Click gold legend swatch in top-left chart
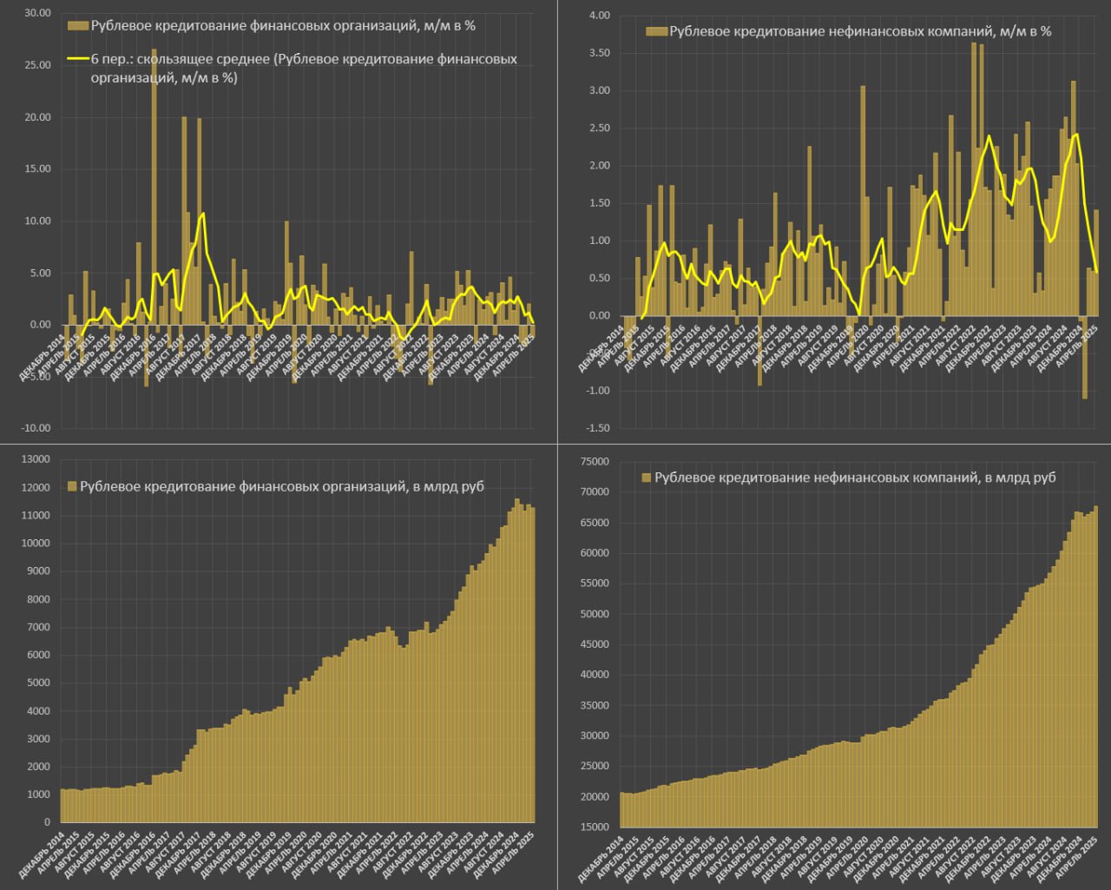Viewport: 1111px width, 890px height. pyautogui.click(x=78, y=26)
